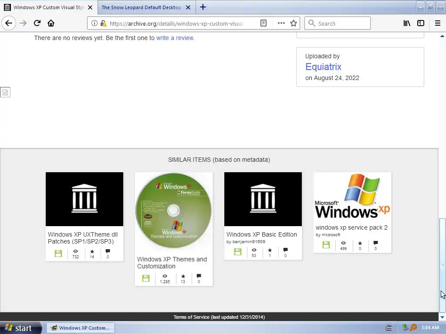
Task: Open Windows XP Basic Edition thumbnail
Action: (x=263, y=199)
